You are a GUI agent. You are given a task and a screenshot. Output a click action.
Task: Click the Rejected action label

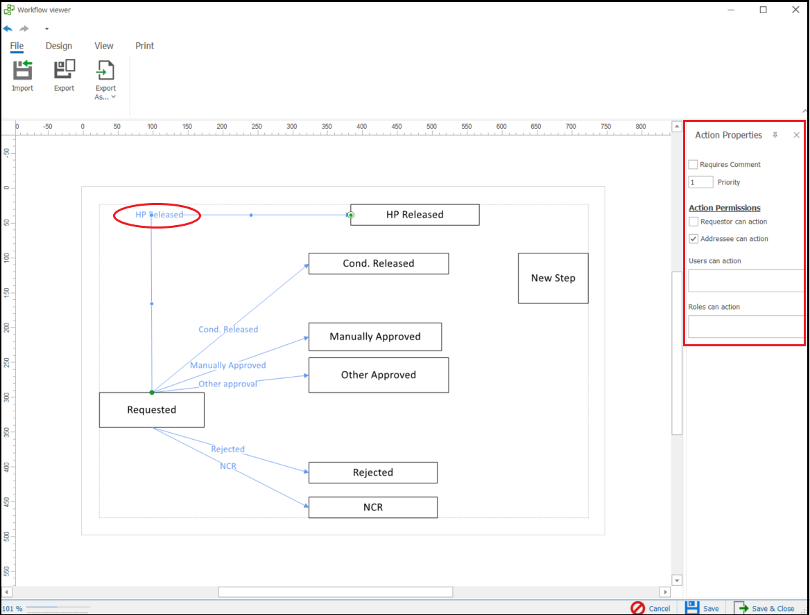coord(227,449)
